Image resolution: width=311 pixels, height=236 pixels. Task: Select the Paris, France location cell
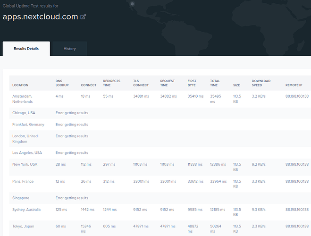(23, 181)
